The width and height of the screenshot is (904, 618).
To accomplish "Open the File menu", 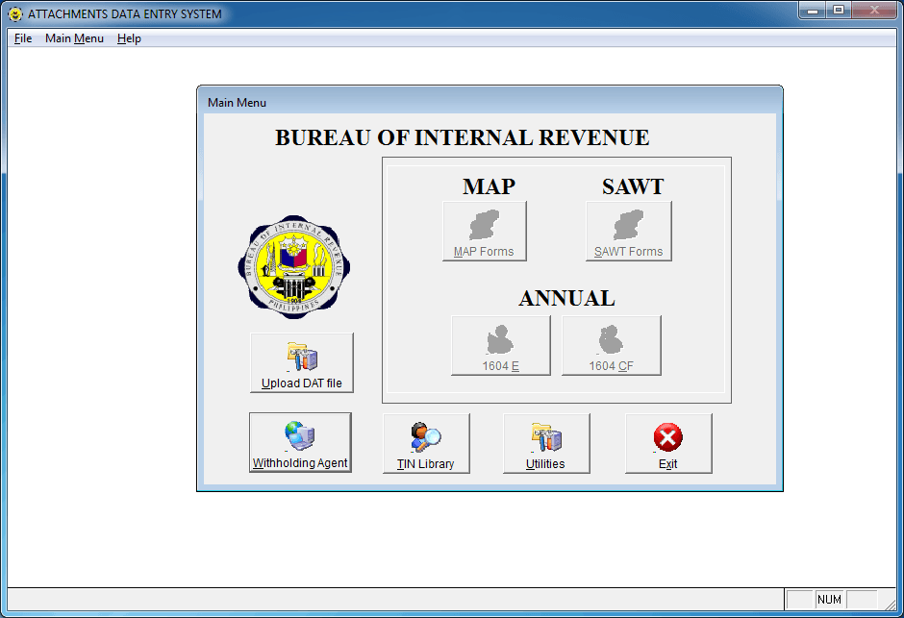I will (23, 38).
